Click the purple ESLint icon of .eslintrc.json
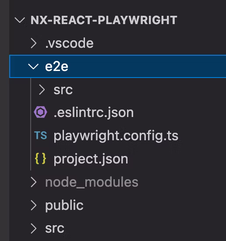Image resolution: width=226 pixels, height=241 pixels. 40,112
